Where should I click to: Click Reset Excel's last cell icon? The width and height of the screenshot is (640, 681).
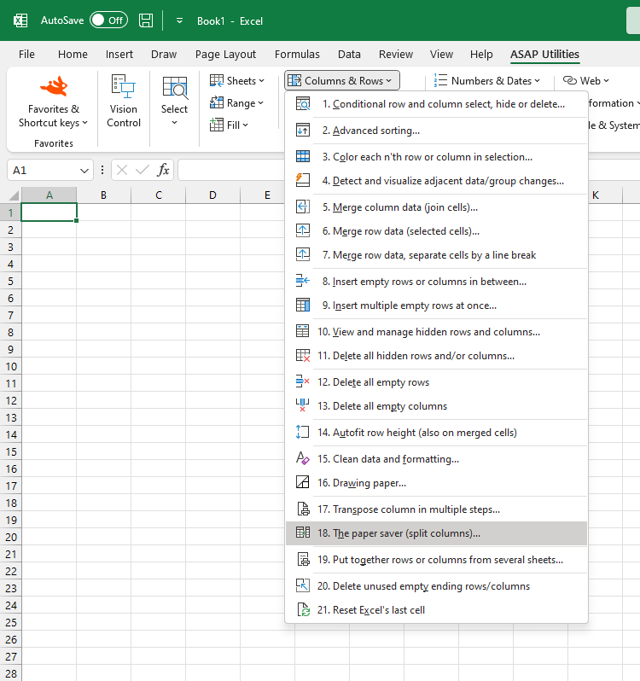pyautogui.click(x=303, y=610)
